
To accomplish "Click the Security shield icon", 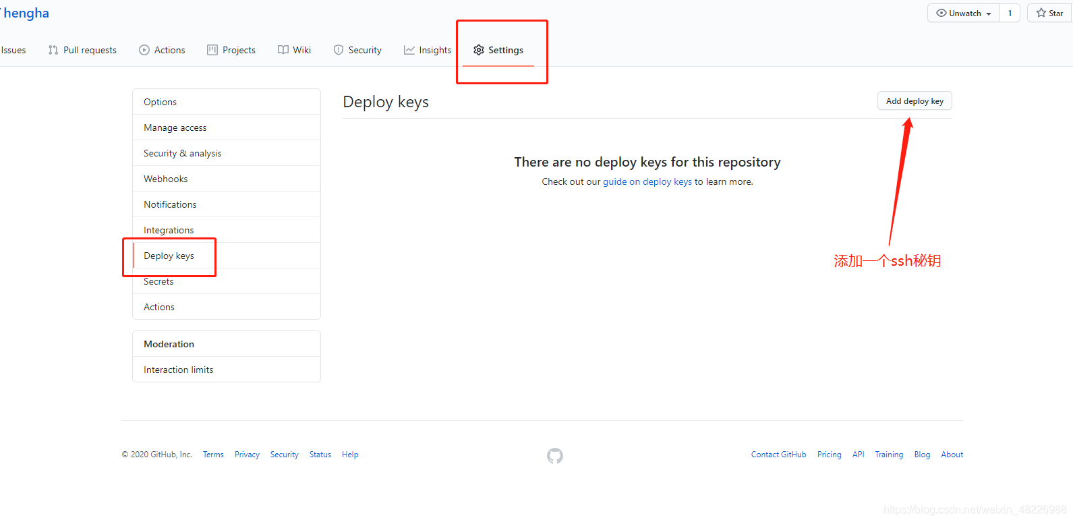I will pyautogui.click(x=339, y=50).
